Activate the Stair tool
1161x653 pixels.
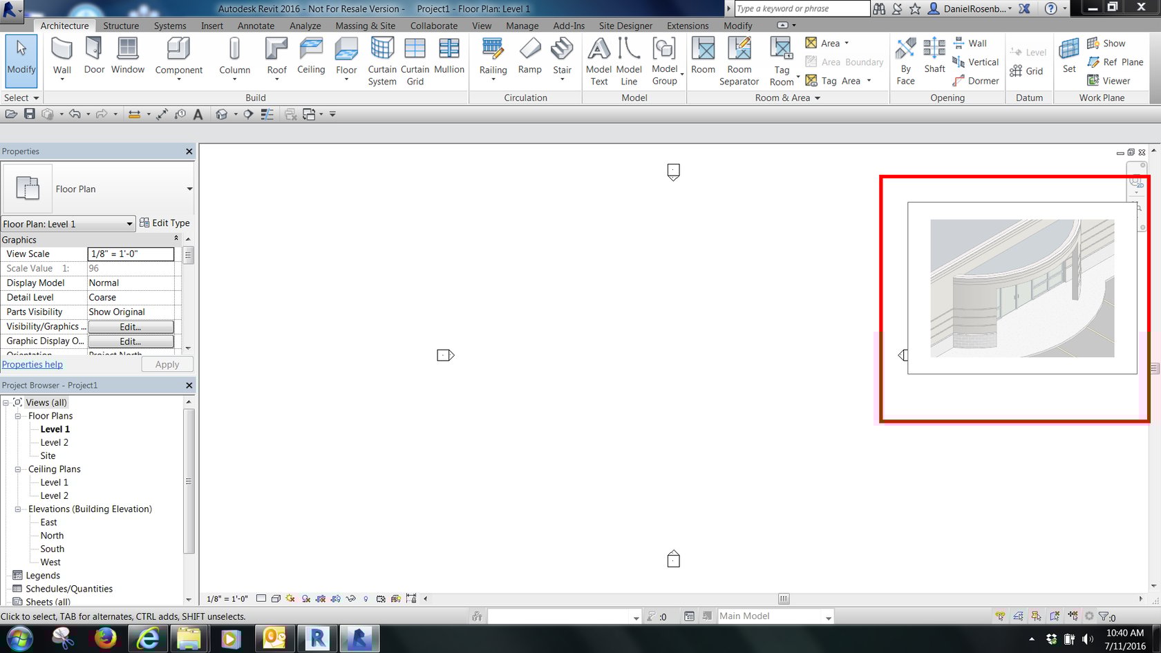pos(562,55)
